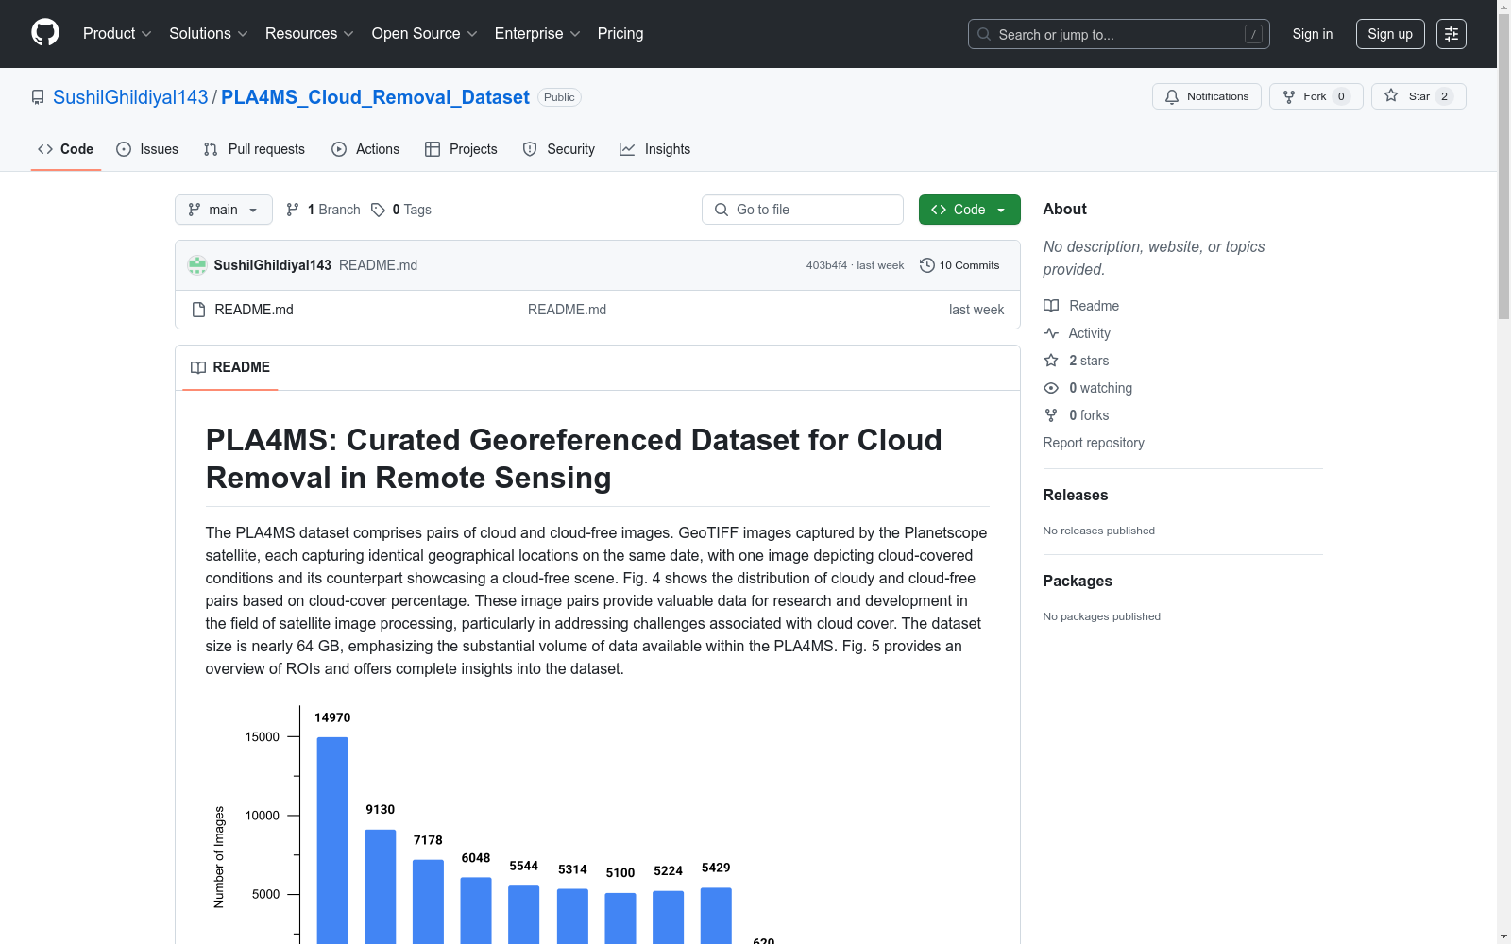
Task: Focus the Search or jump to field
Action: point(1118,34)
